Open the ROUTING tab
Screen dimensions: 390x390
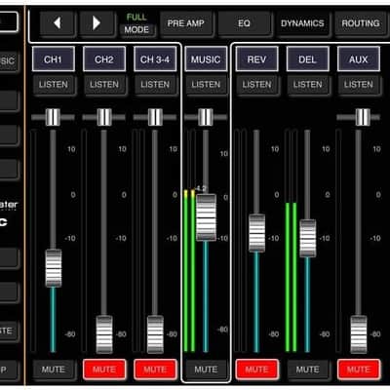click(361, 23)
